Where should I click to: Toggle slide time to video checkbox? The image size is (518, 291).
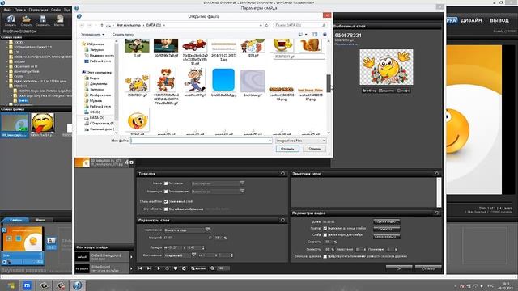click(325, 235)
